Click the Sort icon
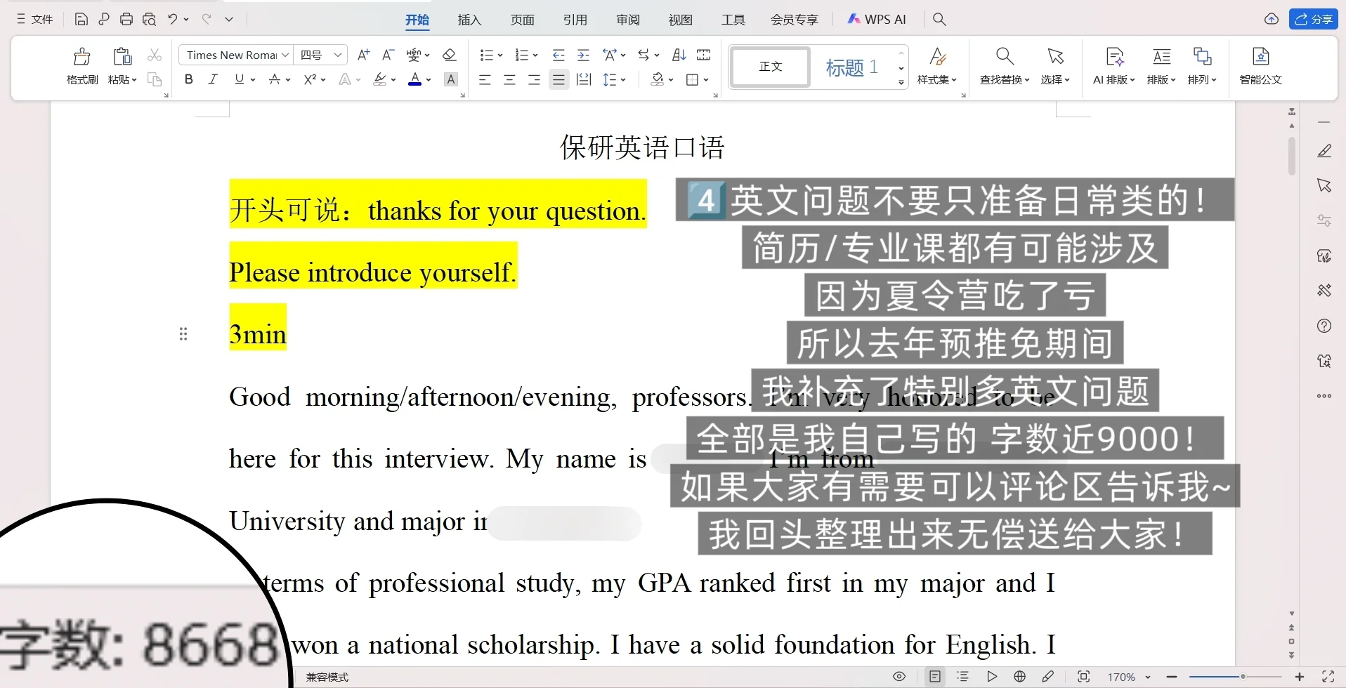This screenshot has width=1346, height=688. pyautogui.click(x=679, y=55)
